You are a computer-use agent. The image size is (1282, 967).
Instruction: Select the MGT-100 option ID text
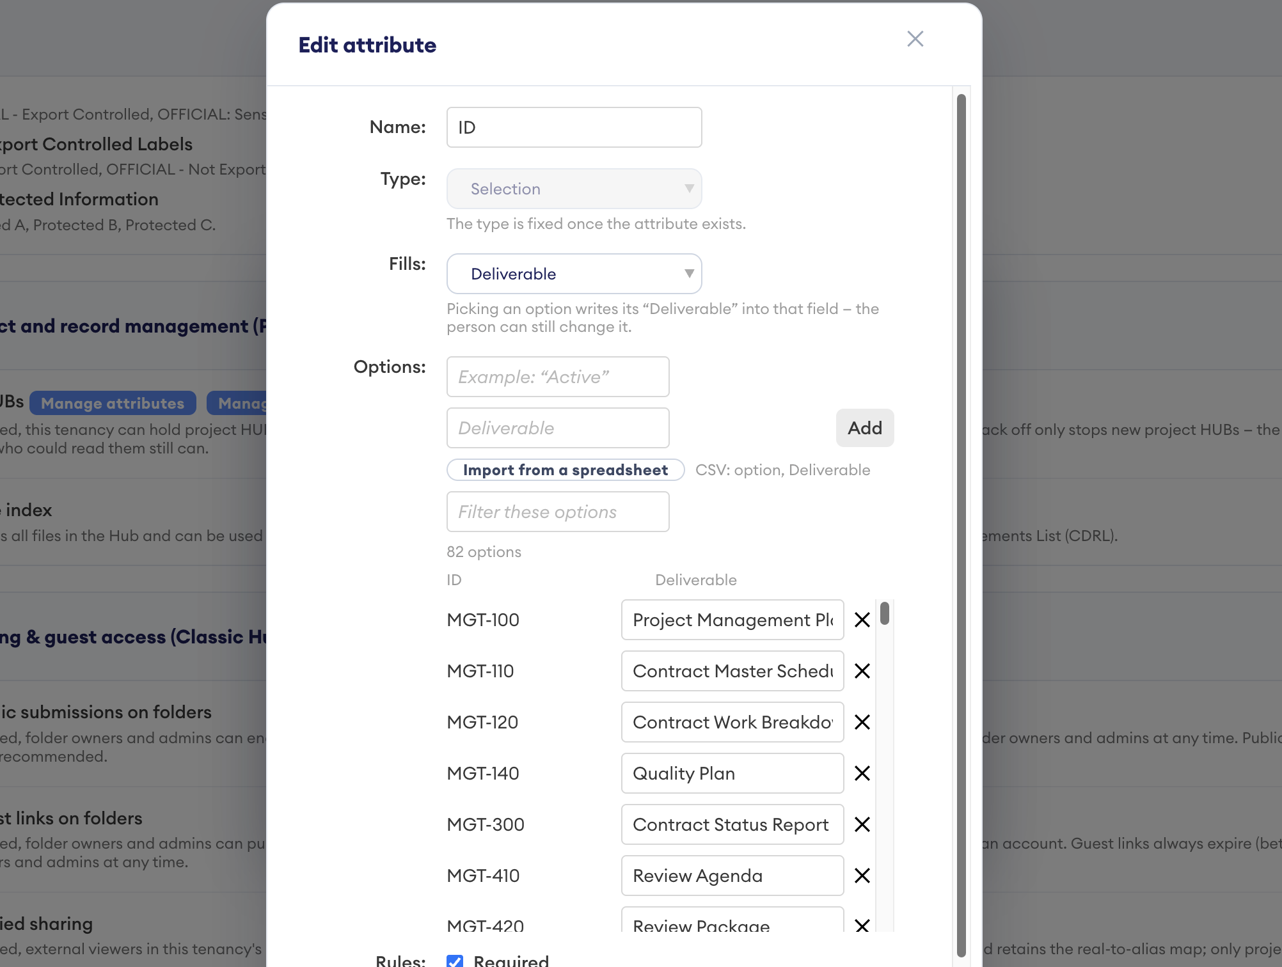(483, 620)
